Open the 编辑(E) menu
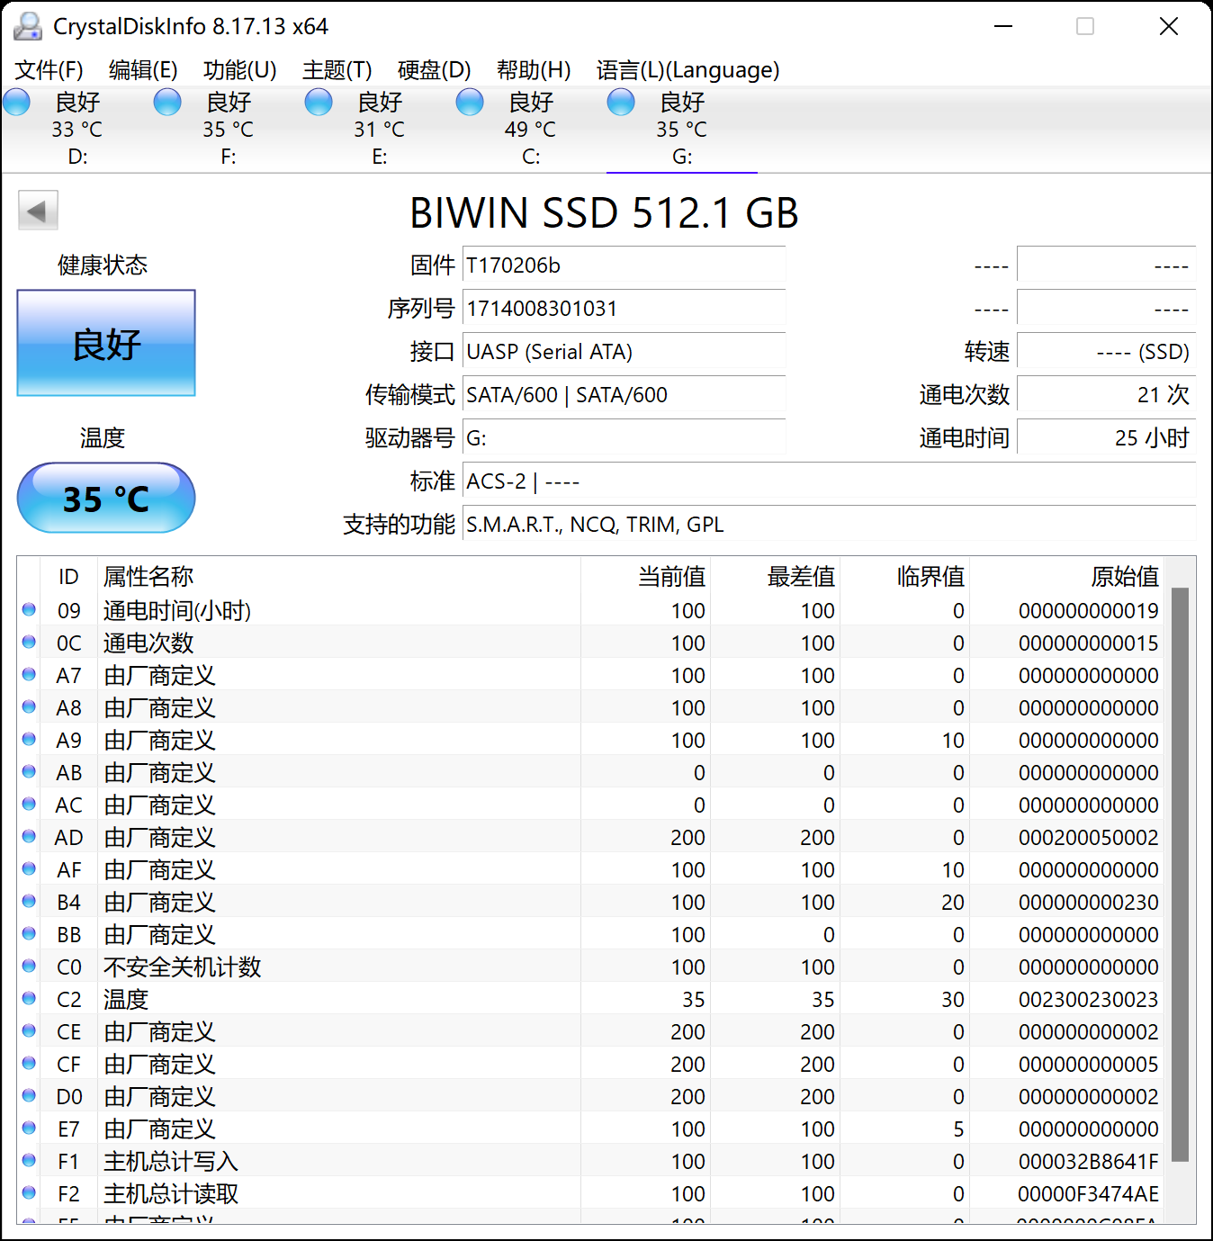 (143, 70)
